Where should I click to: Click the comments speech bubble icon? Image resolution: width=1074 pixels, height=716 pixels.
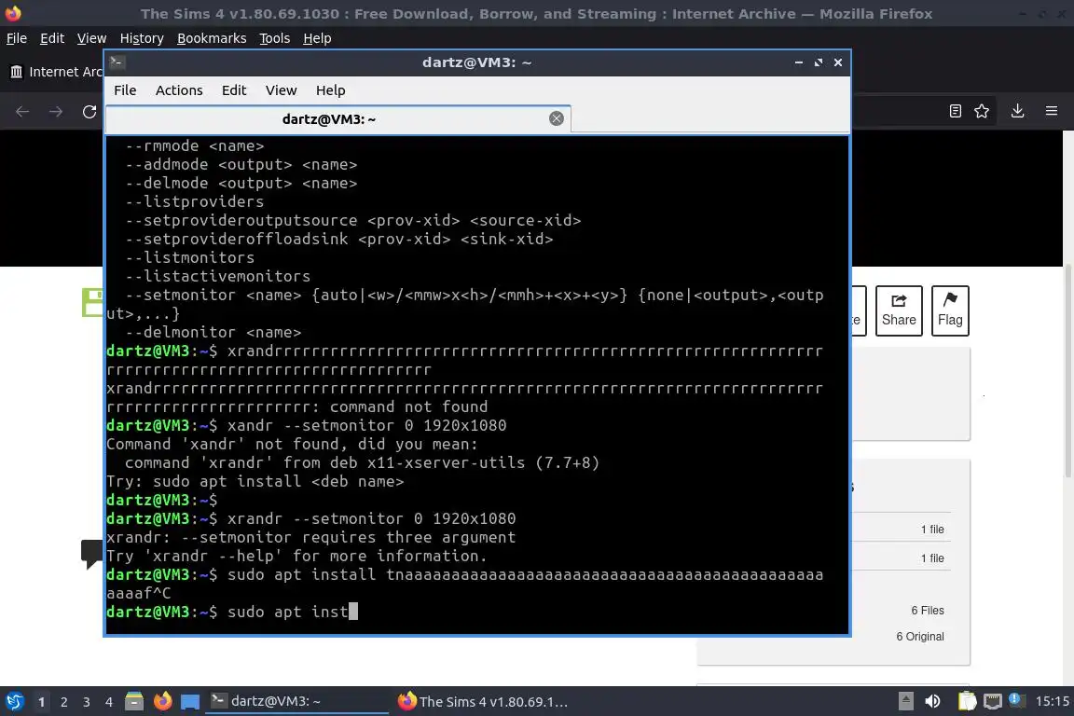[x=91, y=554]
